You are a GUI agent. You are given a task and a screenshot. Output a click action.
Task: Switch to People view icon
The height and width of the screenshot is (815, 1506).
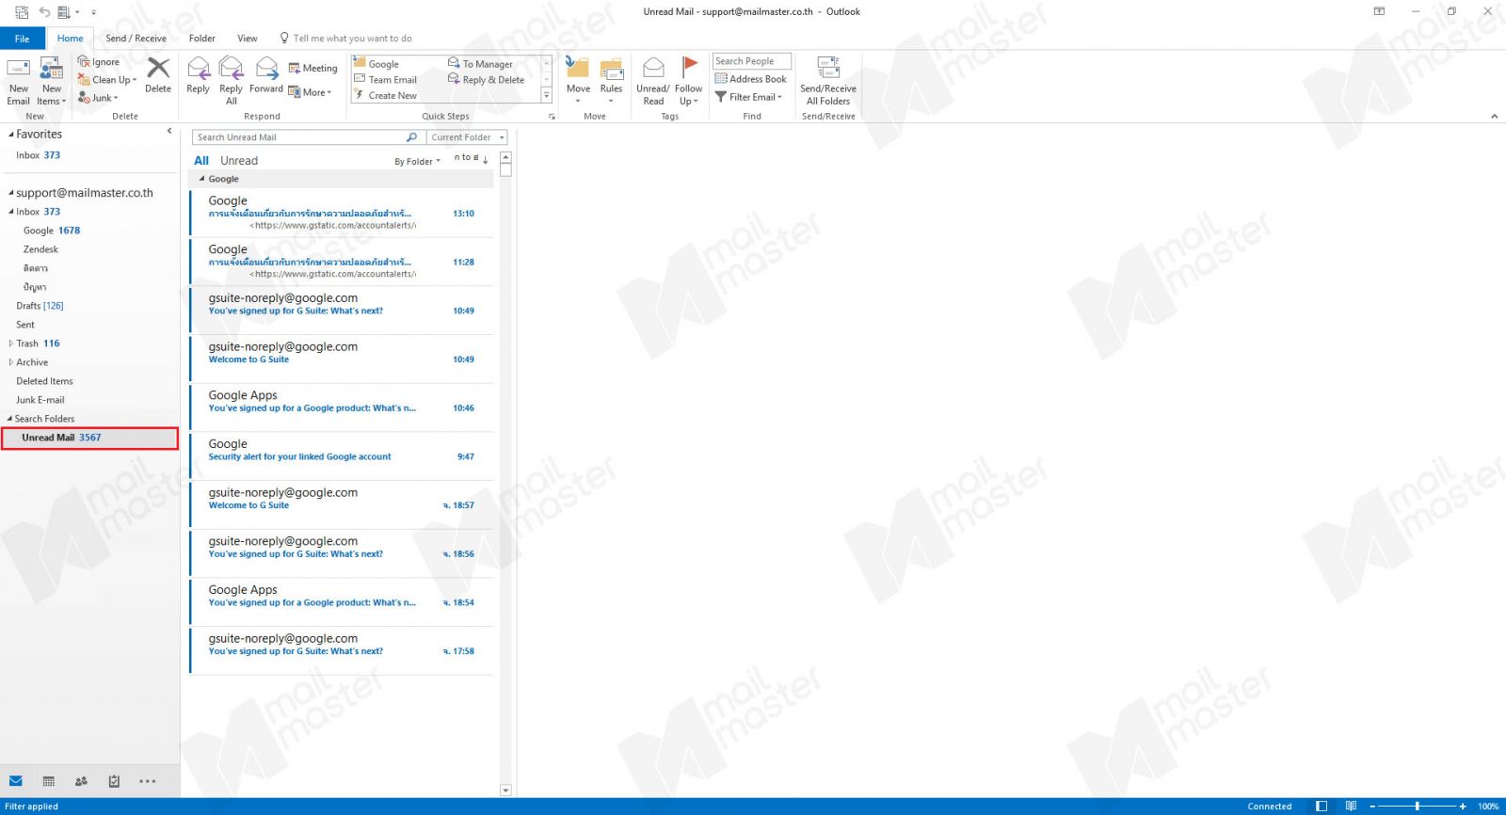pyautogui.click(x=81, y=781)
